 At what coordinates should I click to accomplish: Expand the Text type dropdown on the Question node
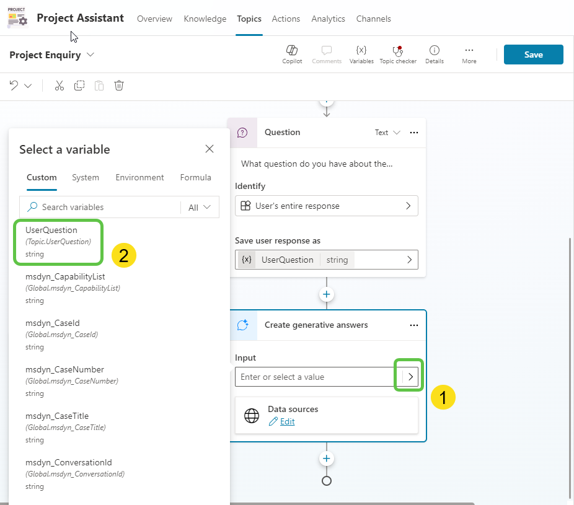click(387, 133)
